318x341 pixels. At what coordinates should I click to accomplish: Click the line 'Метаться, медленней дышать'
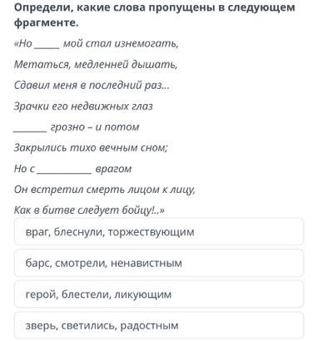tap(96, 65)
